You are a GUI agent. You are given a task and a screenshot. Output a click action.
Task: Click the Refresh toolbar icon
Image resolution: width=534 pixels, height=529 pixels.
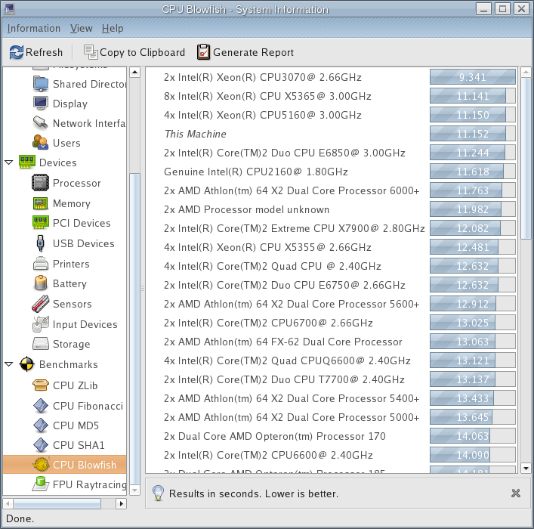click(x=16, y=52)
